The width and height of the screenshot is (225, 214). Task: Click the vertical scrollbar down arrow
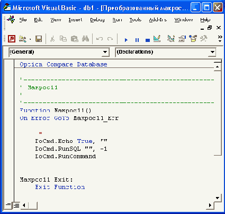click(218, 198)
